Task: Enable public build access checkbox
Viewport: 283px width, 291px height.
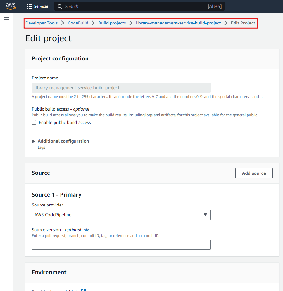Action: click(x=34, y=122)
